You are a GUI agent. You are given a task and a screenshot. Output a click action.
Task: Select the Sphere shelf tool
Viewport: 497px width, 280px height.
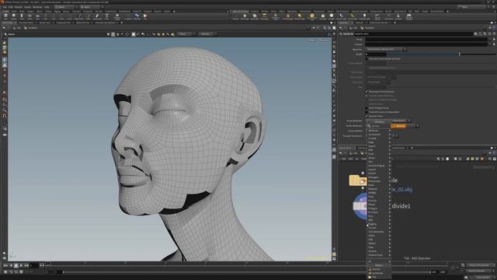pyautogui.click(x=14, y=16)
